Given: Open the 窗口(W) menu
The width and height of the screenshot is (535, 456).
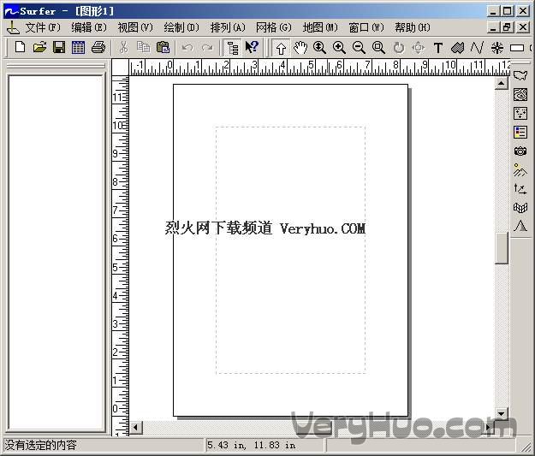Looking at the screenshot, I should click(x=366, y=27).
